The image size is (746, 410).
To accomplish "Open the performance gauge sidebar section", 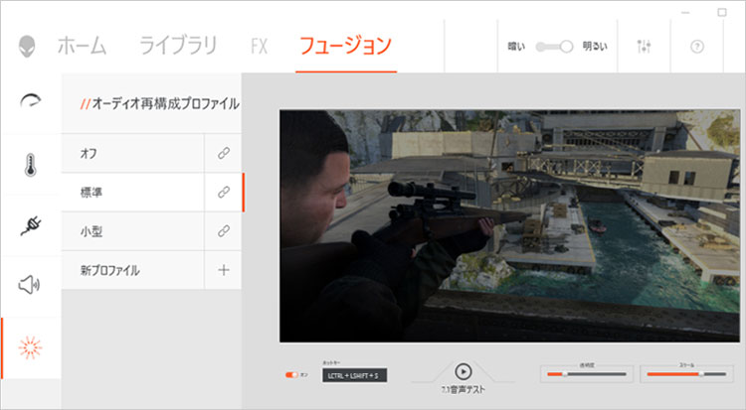I will tap(30, 101).
